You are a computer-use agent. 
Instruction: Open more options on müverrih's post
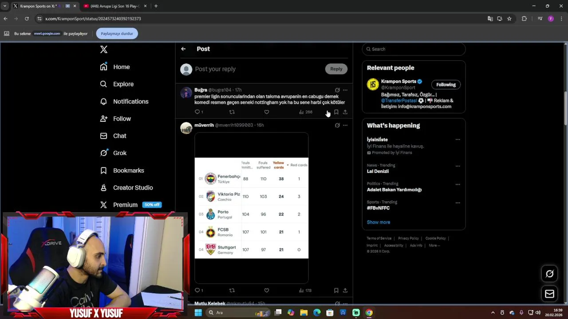click(x=345, y=125)
